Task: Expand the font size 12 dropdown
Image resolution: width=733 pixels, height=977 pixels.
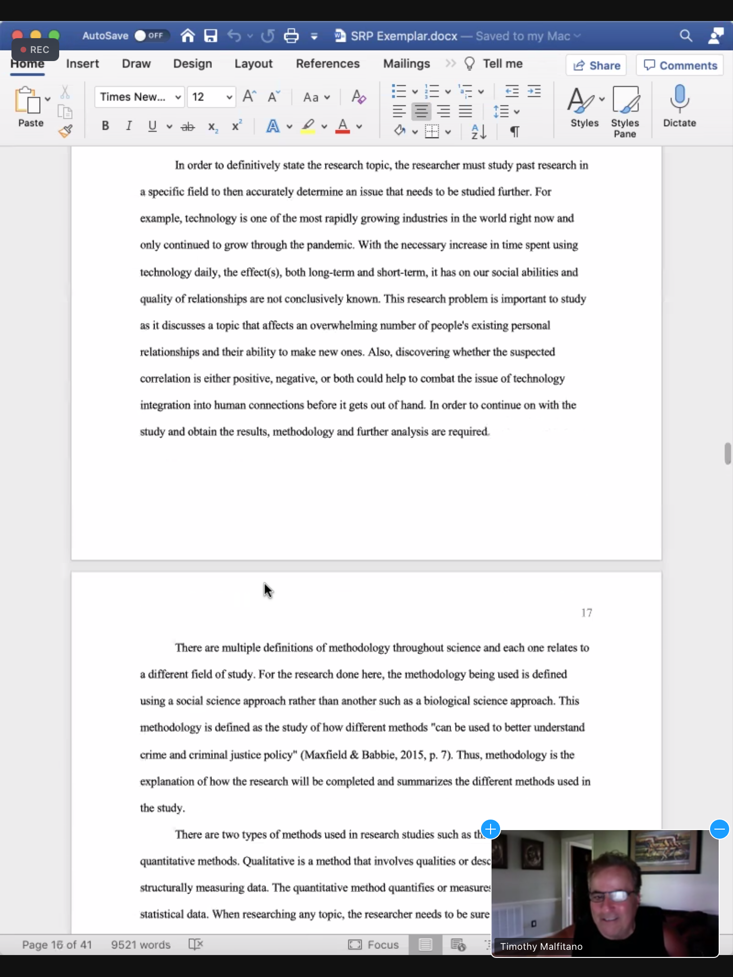Action: pyautogui.click(x=229, y=97)
